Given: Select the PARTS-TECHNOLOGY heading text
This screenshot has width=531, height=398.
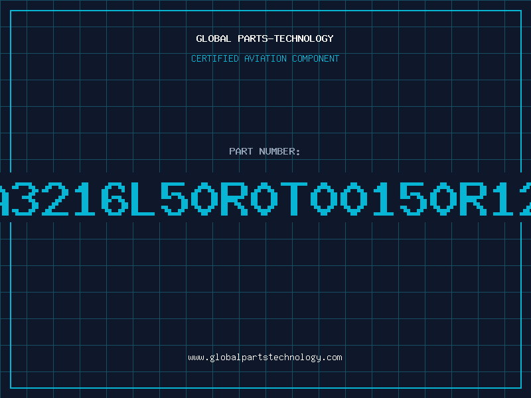Looking at the screenshot, I should point(285,38).
